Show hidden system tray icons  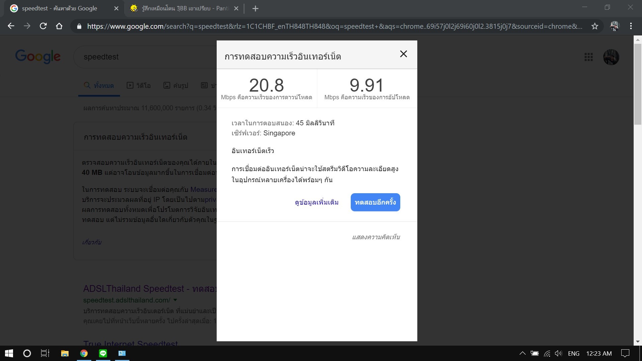point(522,353)
